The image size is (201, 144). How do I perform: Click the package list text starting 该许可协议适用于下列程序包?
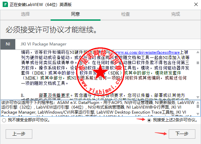[98, 108]
